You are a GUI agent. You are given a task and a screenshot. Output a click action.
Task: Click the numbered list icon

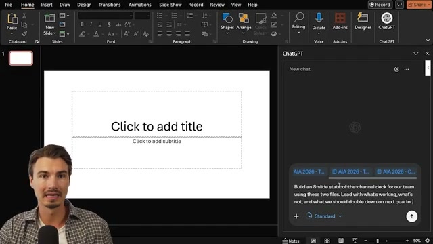175,16
